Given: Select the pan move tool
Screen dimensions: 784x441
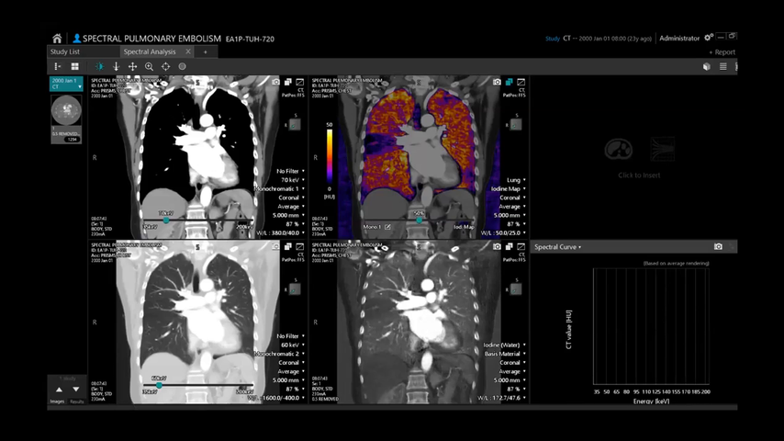Looking at the screenshot, I should [x=132, y=67].
